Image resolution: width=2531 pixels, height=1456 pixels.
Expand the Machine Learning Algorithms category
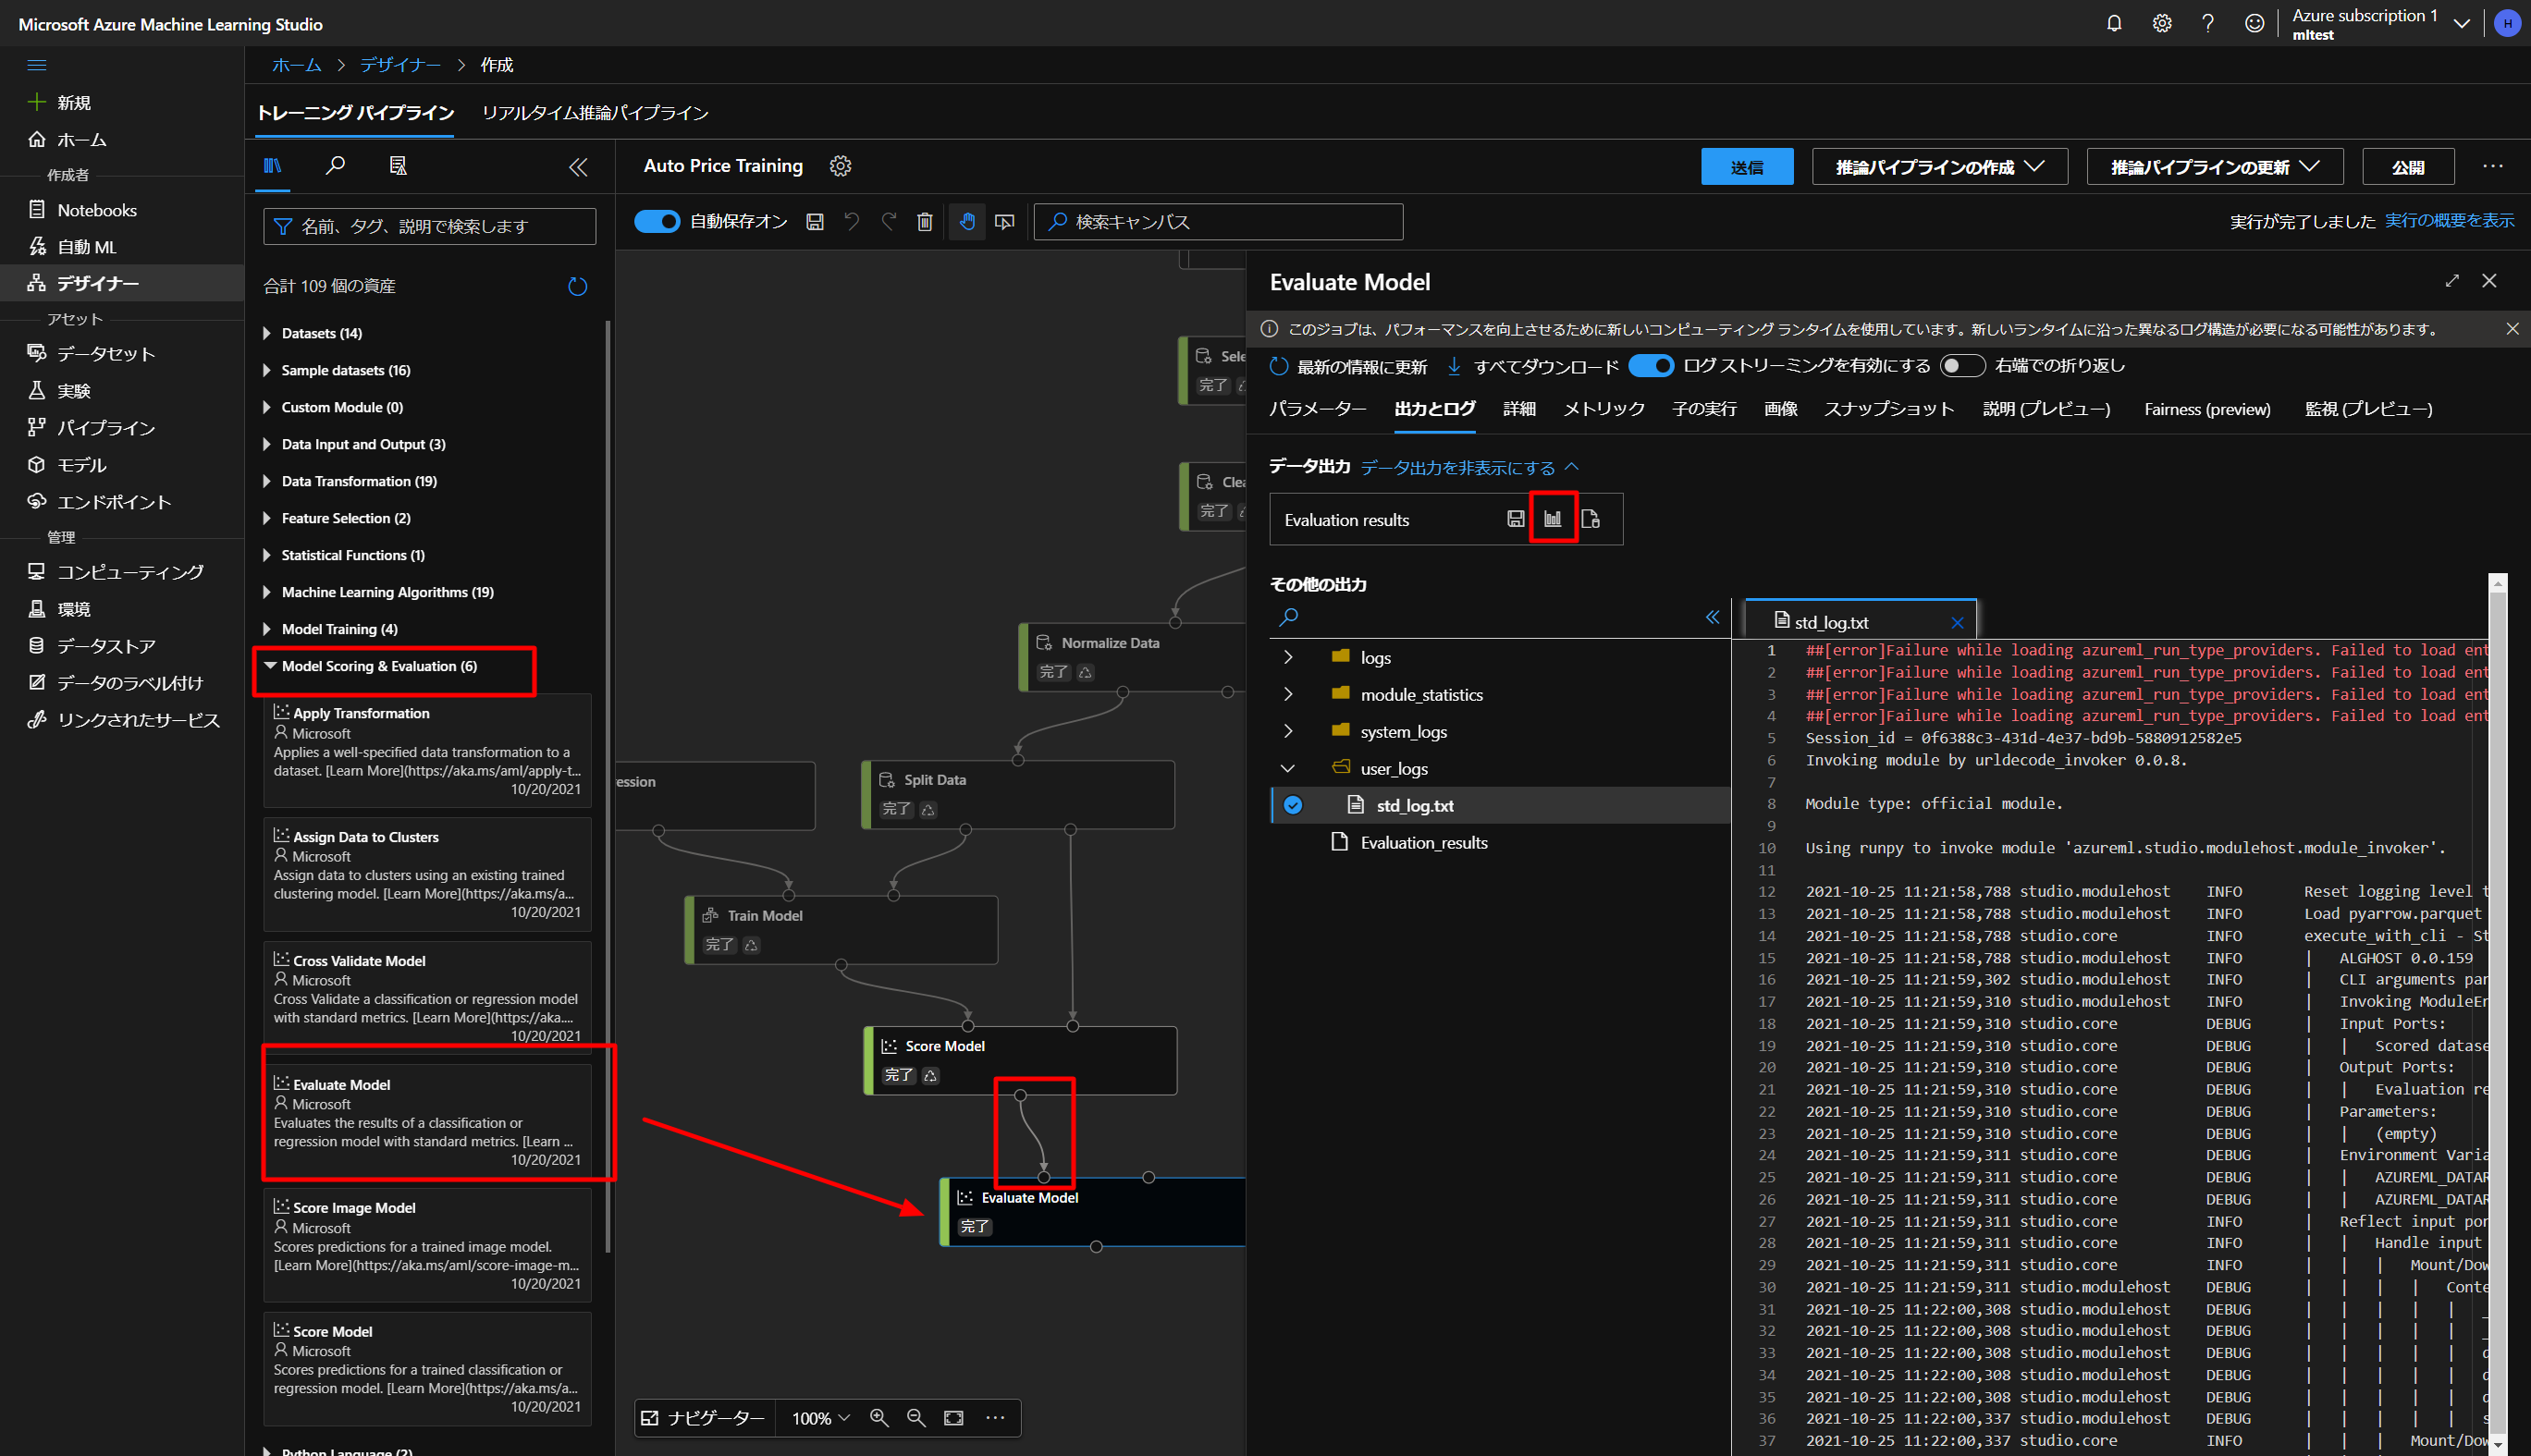coord(387,592)
